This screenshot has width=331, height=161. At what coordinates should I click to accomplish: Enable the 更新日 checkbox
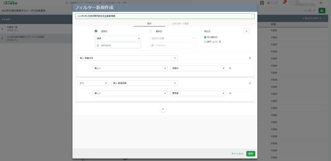(151, 31)
